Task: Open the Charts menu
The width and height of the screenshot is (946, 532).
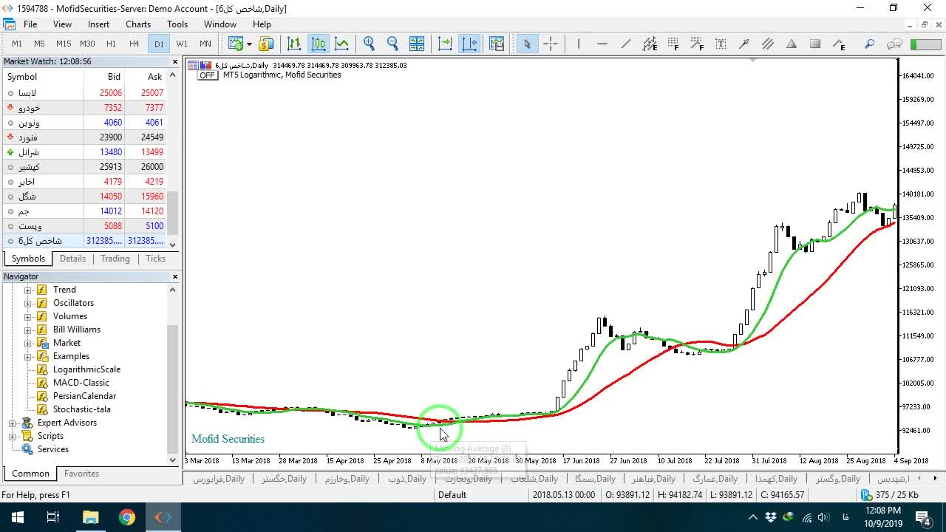Action: click(x=138, y=24)
